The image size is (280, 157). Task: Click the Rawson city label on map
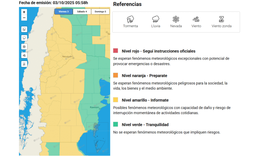pos(94,107)
